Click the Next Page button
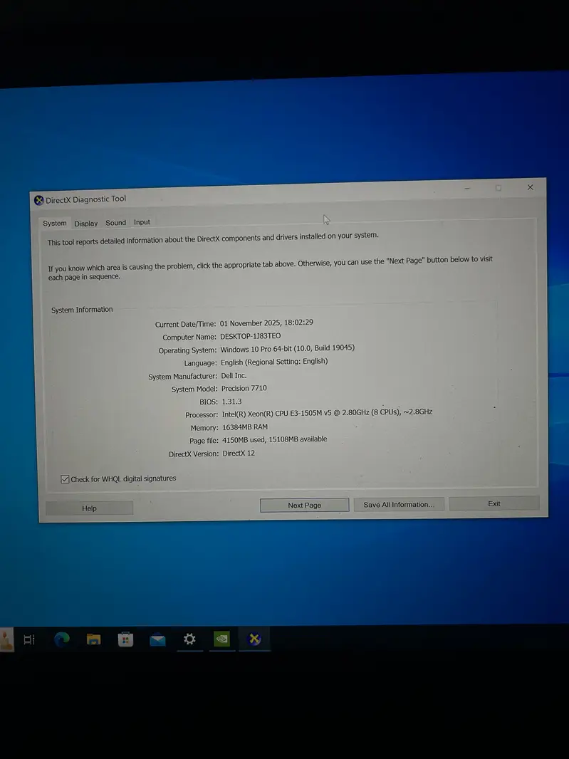 304,505
